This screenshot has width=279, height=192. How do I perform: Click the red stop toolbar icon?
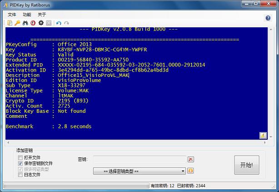[x=33, y=23]
